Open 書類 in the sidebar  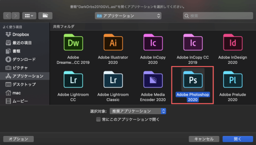(24, 51)
